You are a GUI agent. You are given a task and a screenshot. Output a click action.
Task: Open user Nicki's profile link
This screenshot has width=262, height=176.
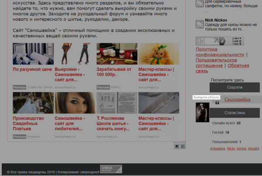[x=231, y=148]
